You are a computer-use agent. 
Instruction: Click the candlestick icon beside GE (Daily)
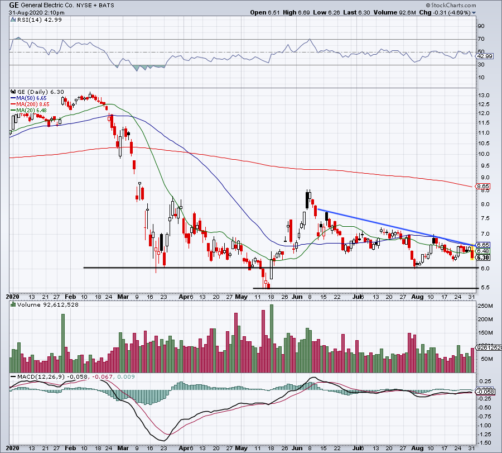pos(13,92)
